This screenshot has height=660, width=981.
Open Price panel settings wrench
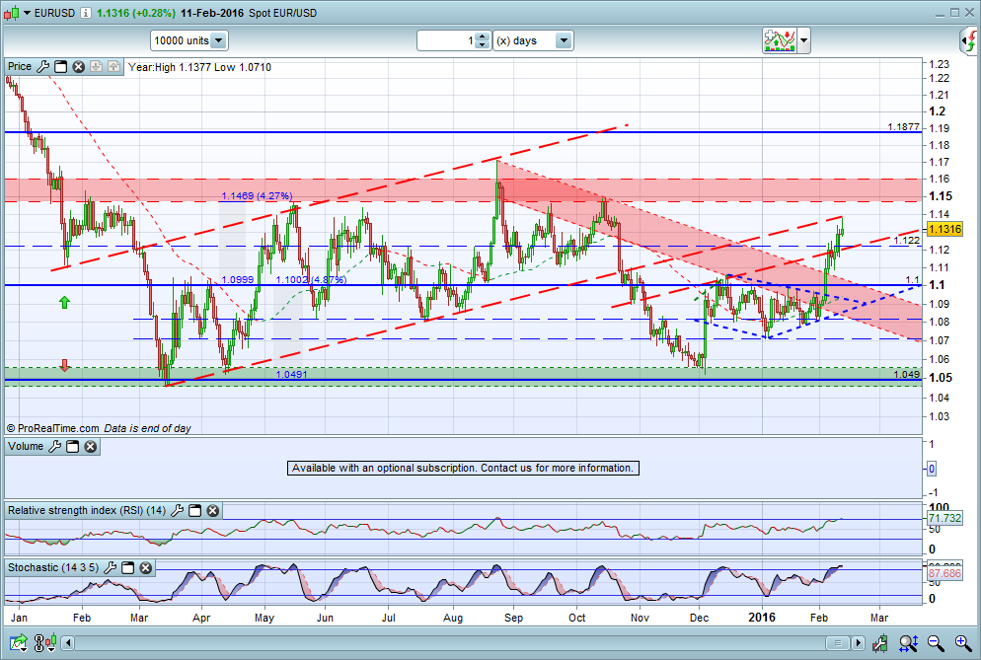point(41,67)
